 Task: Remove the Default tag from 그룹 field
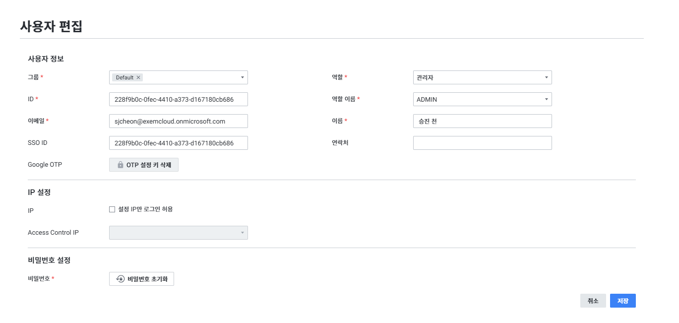138,77
